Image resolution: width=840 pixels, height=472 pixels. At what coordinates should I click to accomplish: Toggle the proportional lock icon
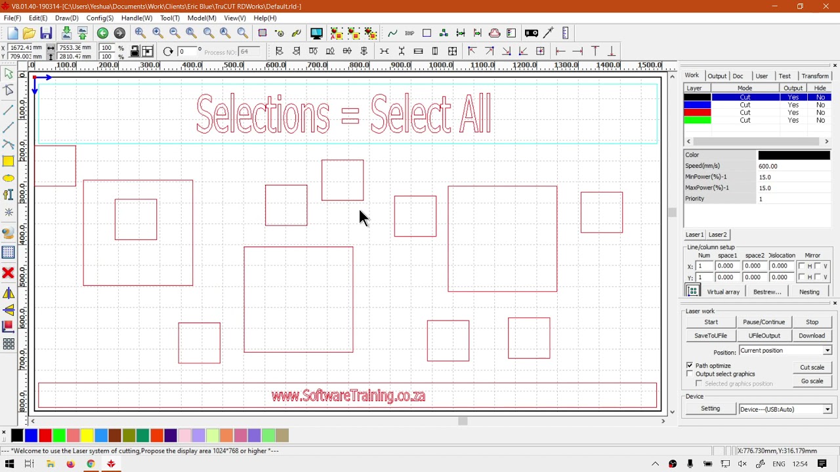click(135, 52)
